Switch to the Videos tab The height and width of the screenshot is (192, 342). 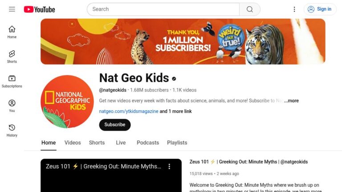(x=73, y=143)
